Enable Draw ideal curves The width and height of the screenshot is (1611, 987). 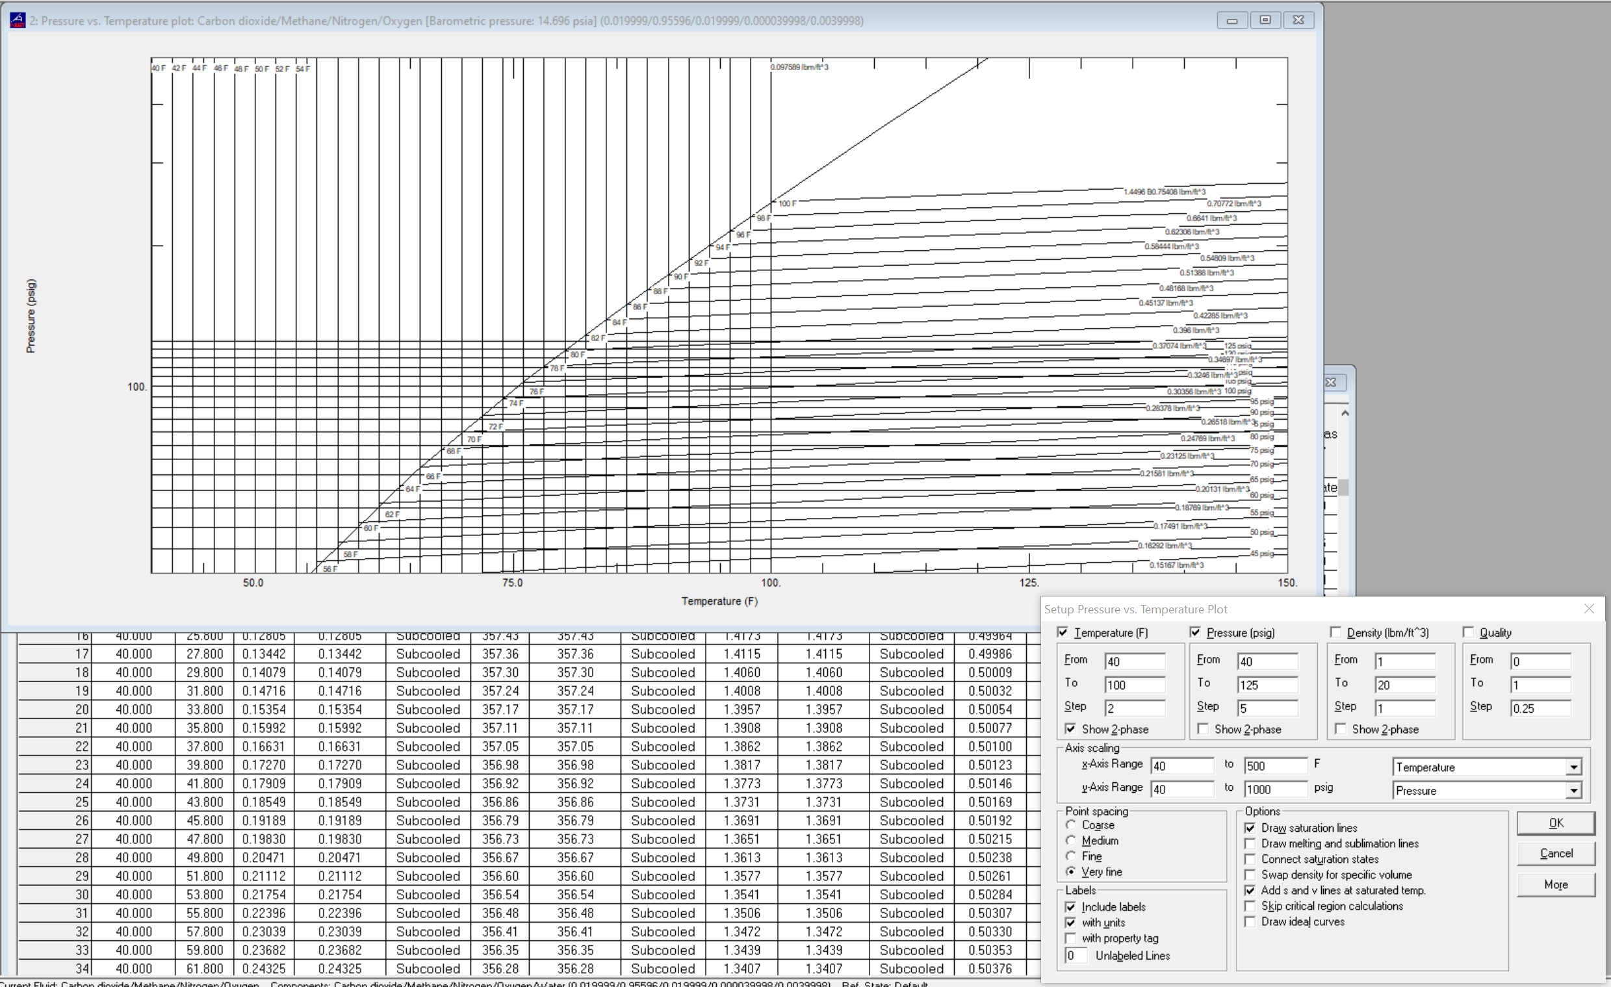click(x=1251, y=921)
